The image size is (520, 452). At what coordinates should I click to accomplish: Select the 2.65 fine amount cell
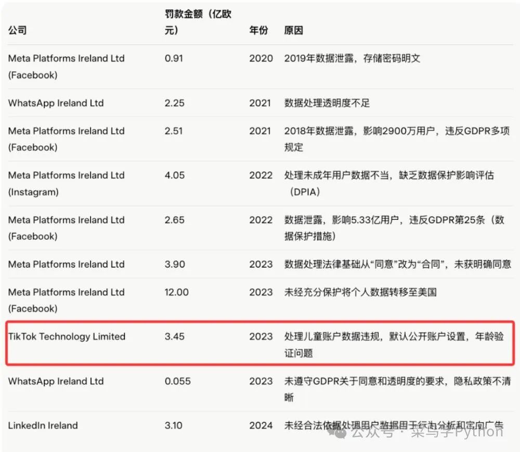(x=174, y=220)
